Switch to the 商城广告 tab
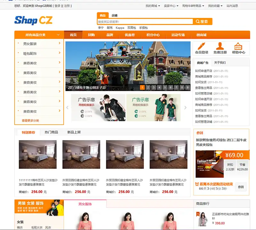256x230 pixels. (x=203, y=63)
